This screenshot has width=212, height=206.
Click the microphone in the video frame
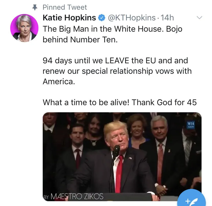point(116,150)
